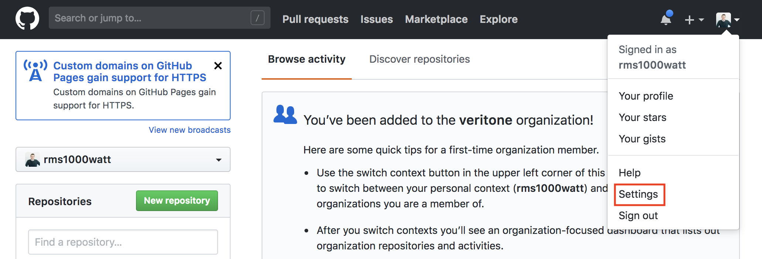The width and height of the screenshot is (762, 259).
Task: Dismiss the custom domains broadcast
Action: click(x=218, y=66)
